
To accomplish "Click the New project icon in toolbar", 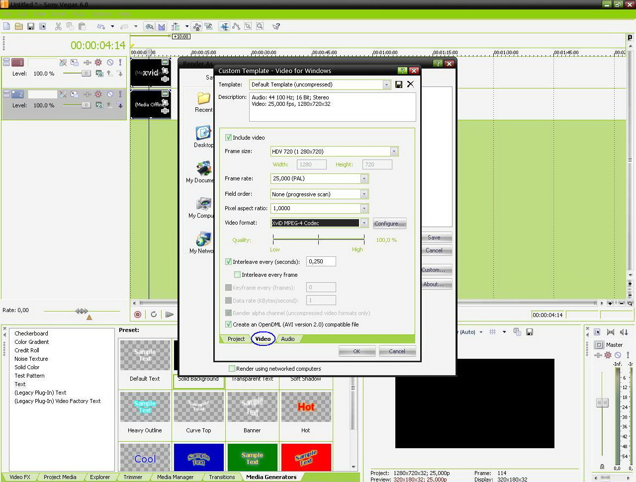I will (7, 26).
